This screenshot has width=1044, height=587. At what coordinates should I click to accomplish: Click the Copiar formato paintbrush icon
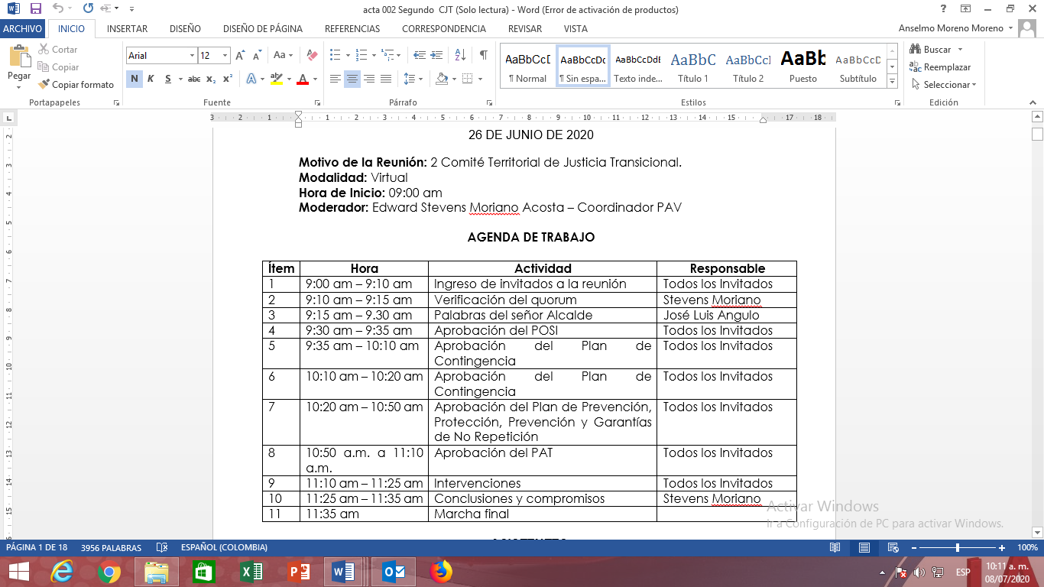click(x=44, y=85)
